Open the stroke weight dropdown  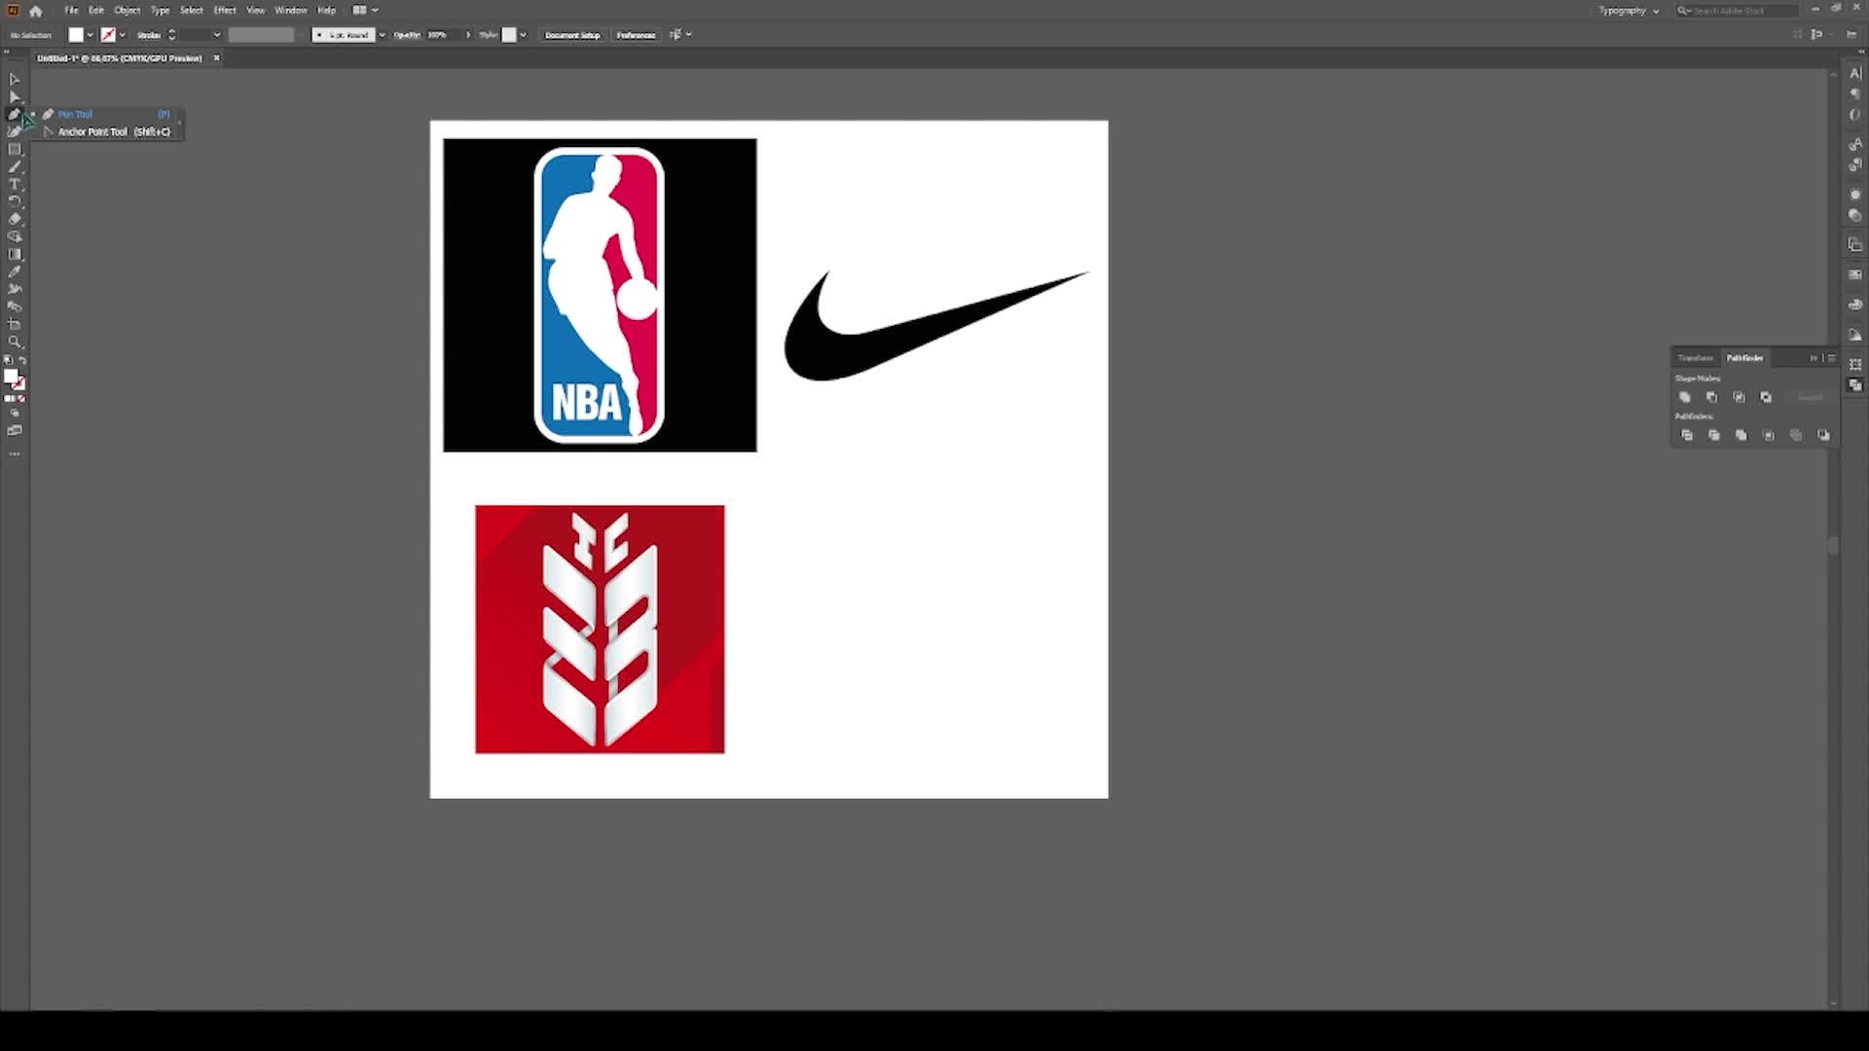coord(216,35)
